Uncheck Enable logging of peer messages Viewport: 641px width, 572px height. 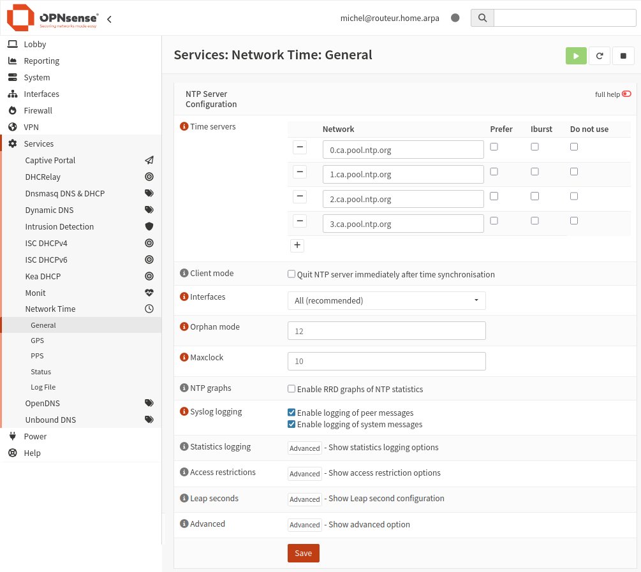pyautogui.click(x=291, y=413)
